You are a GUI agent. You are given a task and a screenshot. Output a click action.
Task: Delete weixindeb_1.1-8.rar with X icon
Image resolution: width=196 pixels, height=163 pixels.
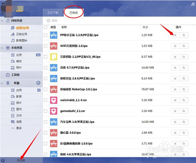(x=175, y=100)
